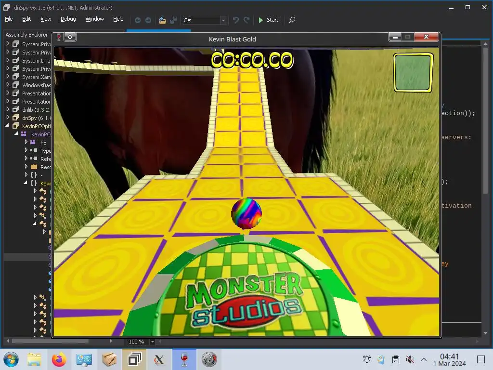Viewport: 493px width, 370px height.
Task: Click the Resources folder icon in tree
Action: [x=34, y=166]
